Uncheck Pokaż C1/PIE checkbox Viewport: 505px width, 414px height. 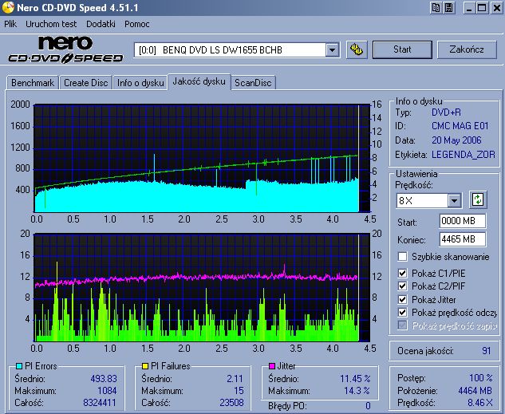(402, 274)
